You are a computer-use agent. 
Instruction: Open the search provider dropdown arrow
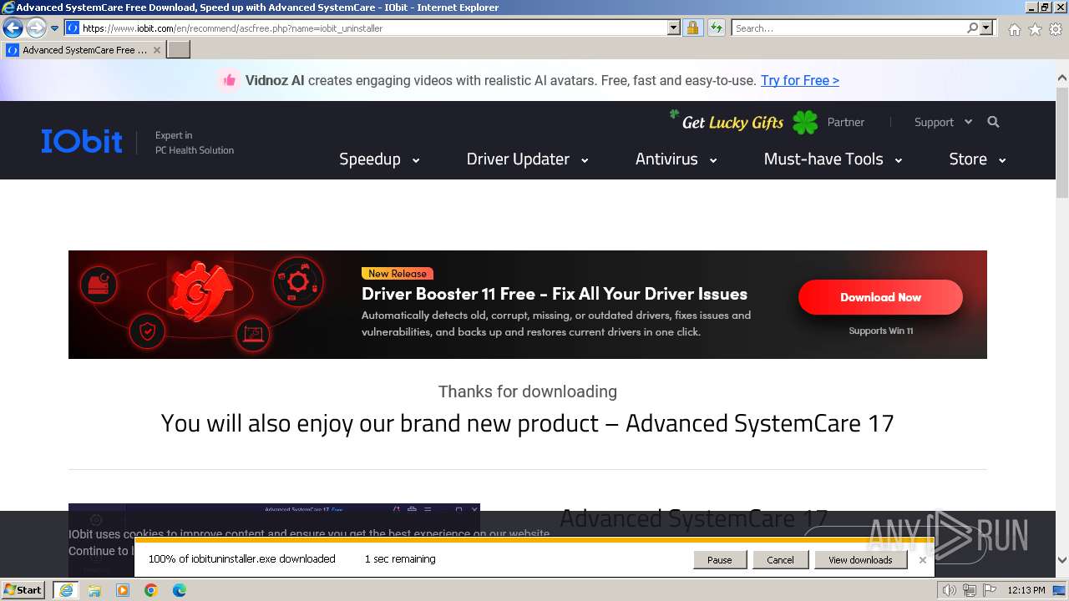(986, 28)
